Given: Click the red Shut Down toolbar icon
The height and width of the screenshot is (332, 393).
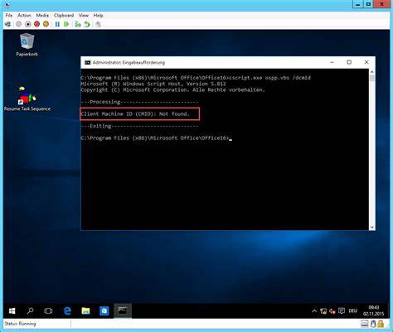Looking at the screenshot, I should point(36,24).
